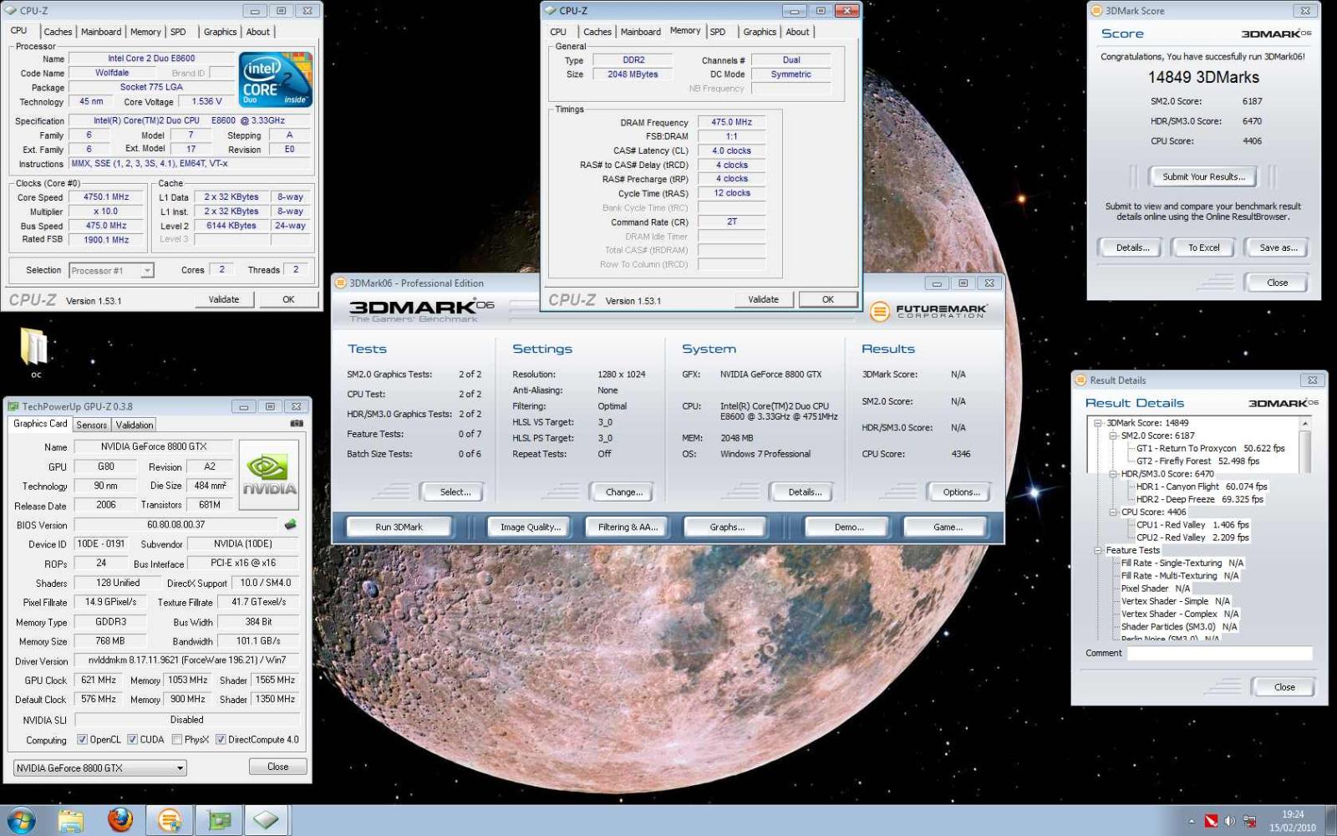Viewport: 1337px width, 836px height.
Task: Switch to Sensors tab in GPU-Z
Action: 91,425
